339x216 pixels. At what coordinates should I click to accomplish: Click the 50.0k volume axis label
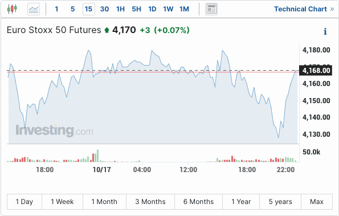click(x=311, y=152)
